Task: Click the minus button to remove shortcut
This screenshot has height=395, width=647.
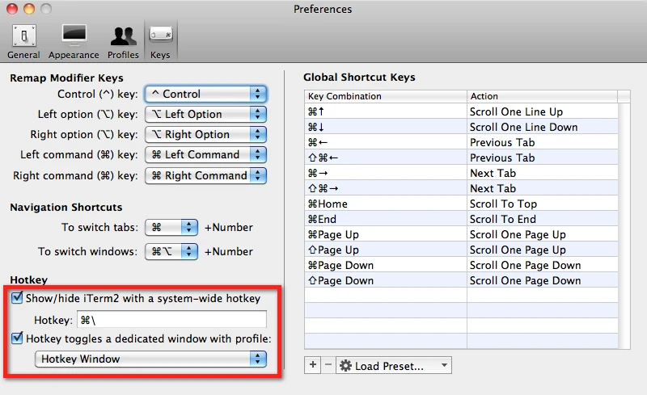Action: tap(328, 365)
